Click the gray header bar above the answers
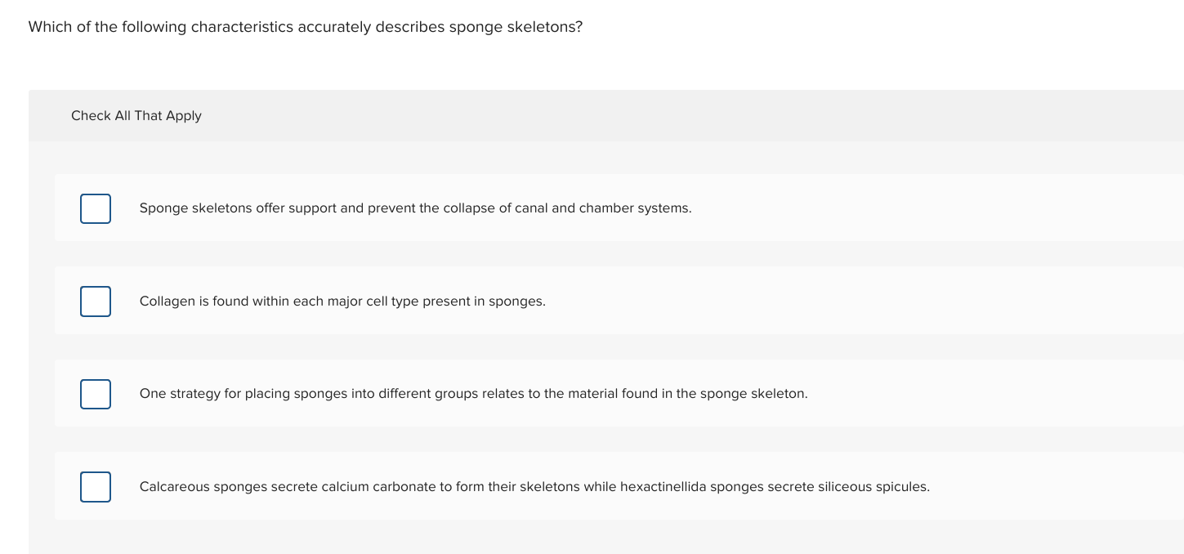The width and height of the screenshot is (1184, 554). (572, 115)
